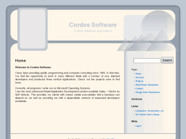Open Design Data Worksheets link

point(148,92)
